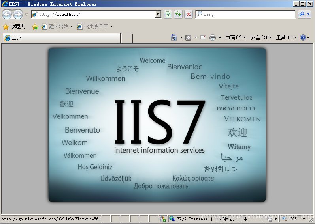This screenshot has width=315, height=224.
Task: Click the security tools icon in status bar
Action: (x=163, y=219)
